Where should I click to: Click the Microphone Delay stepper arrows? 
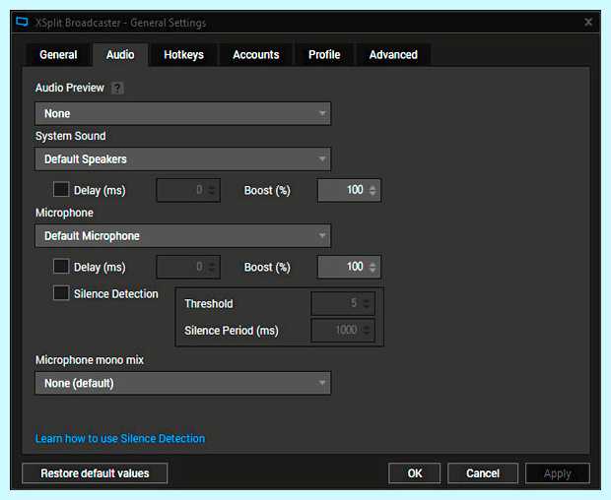point(212,267)
